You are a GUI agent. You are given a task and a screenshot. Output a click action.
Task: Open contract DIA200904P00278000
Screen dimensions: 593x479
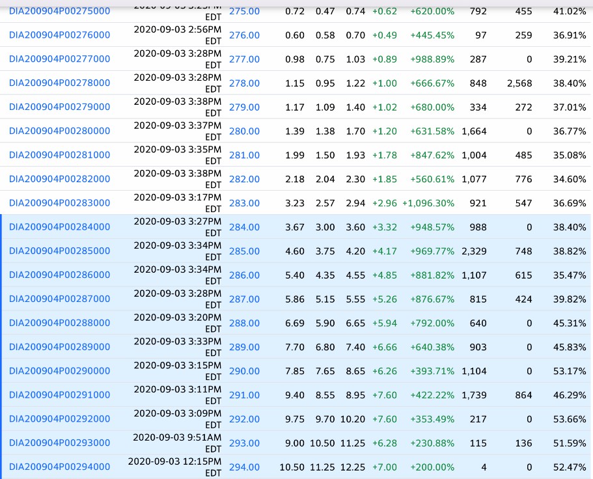59,83
